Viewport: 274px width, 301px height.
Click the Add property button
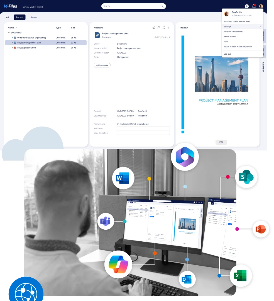click(x=102, y=65)
